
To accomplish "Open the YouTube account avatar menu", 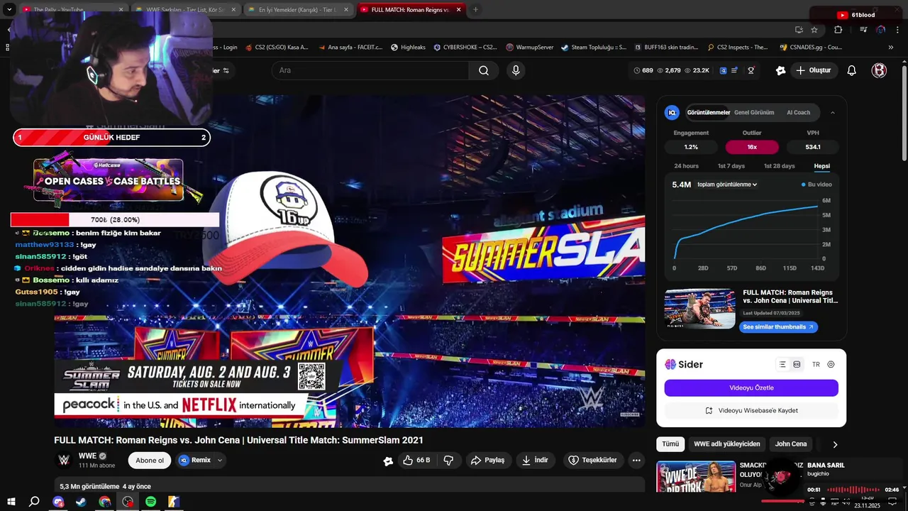I will pyautogui.click(x=879, y=70).
